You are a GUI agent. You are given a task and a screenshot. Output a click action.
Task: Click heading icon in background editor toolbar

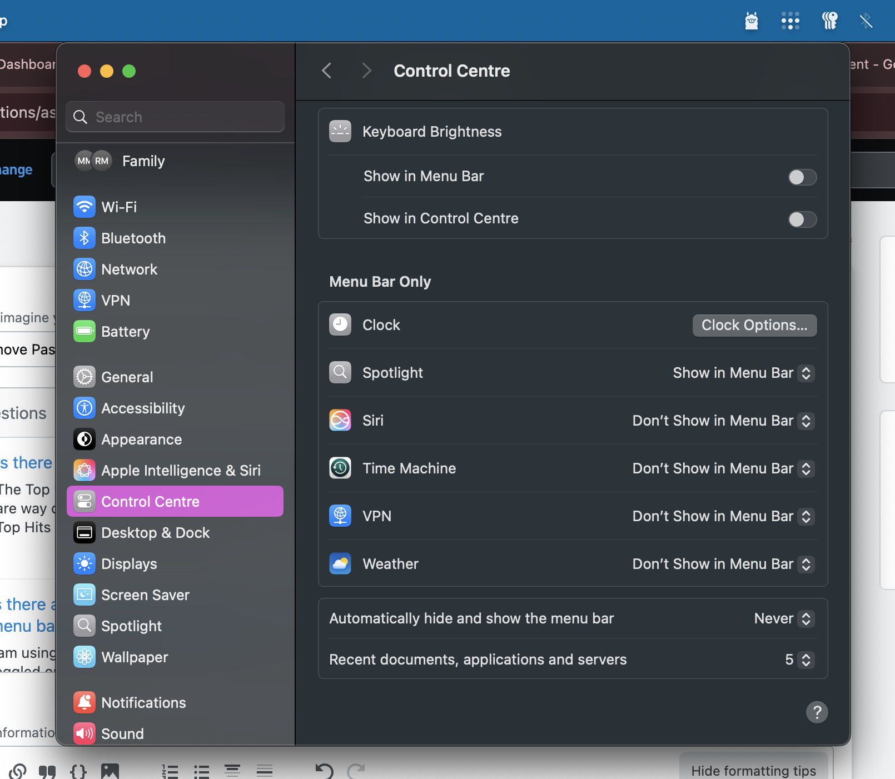click(232, 771)
